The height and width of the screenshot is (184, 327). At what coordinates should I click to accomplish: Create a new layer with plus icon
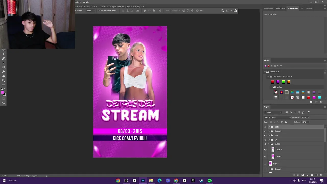(317, 175)
